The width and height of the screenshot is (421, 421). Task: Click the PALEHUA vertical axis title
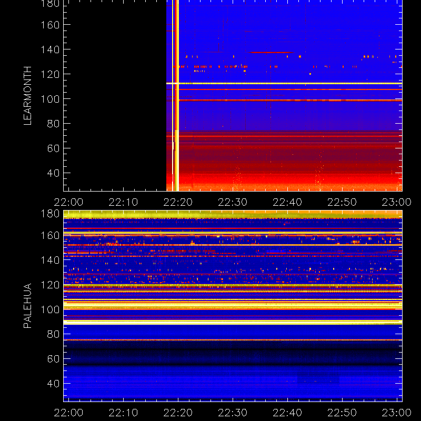[28, 306]
